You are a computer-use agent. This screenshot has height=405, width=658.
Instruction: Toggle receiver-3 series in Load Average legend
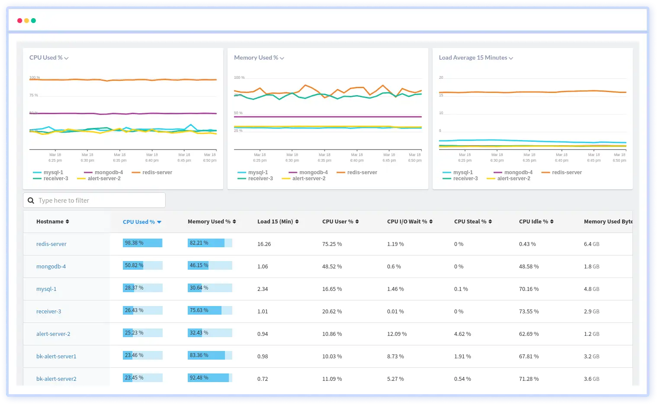[460, 179]
